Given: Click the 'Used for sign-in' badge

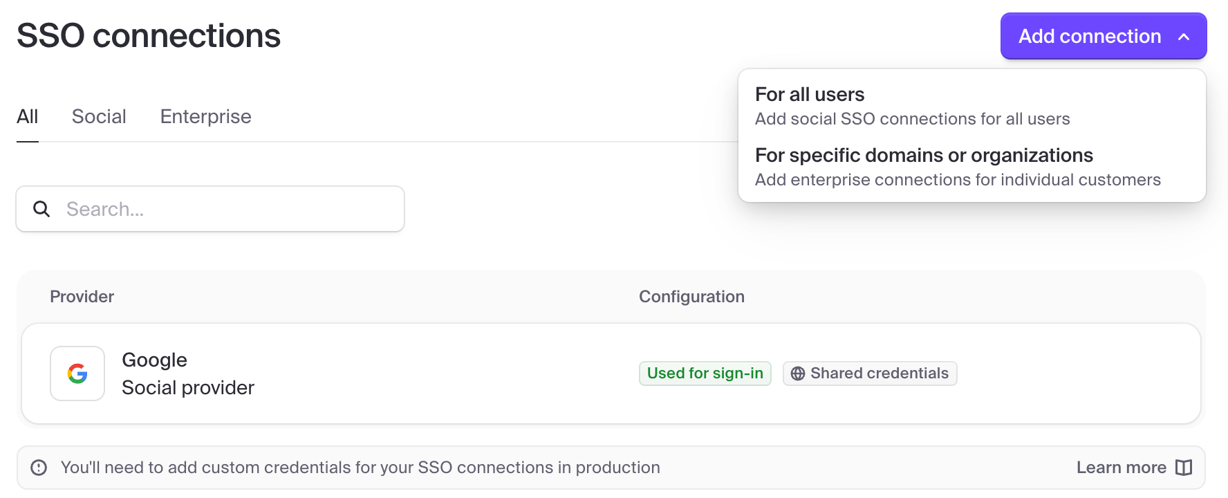Looking at the screenshot, I should tap(705, 373).
